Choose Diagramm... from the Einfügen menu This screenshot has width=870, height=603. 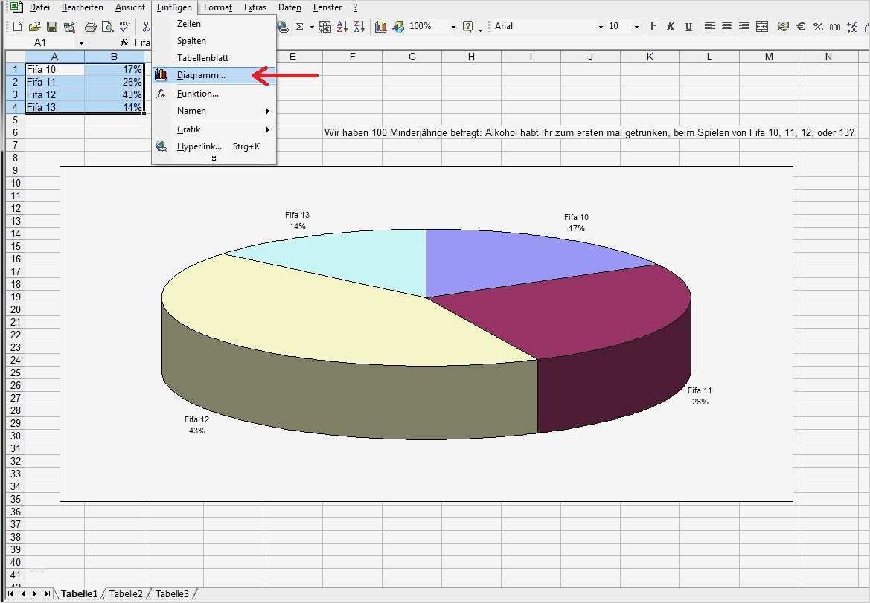(x=214, y=75)
